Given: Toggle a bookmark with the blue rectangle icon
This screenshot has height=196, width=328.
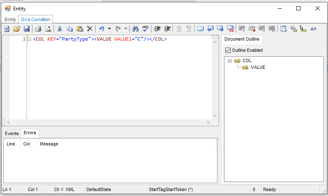Looking at the screenshot, I should pos(200,29).
